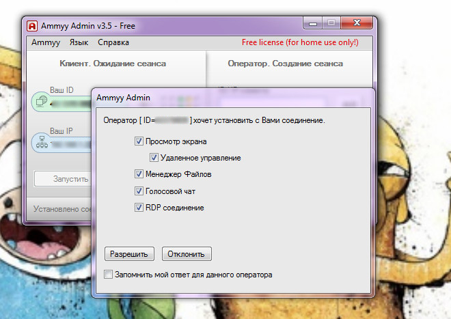Viewport: 451px width, 319px height.
Task: Click the Отклонить button
Action: coord(187,254)
